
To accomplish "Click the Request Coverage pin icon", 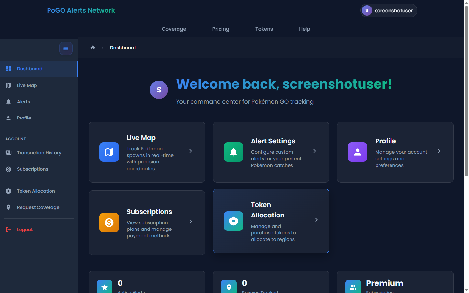I will (8, 207).
